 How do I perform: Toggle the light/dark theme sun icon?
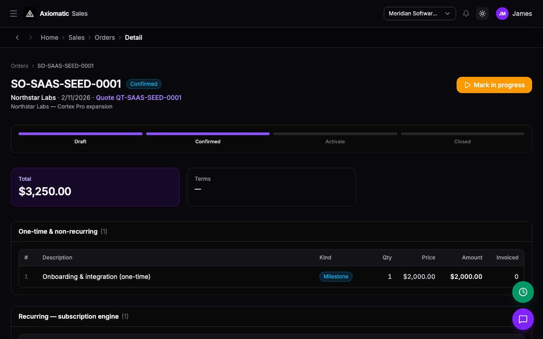click(x=482, y=14)
